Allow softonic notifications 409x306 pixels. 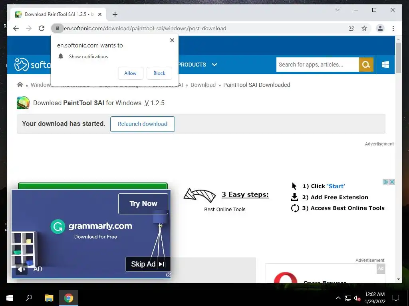click(131, 73)
